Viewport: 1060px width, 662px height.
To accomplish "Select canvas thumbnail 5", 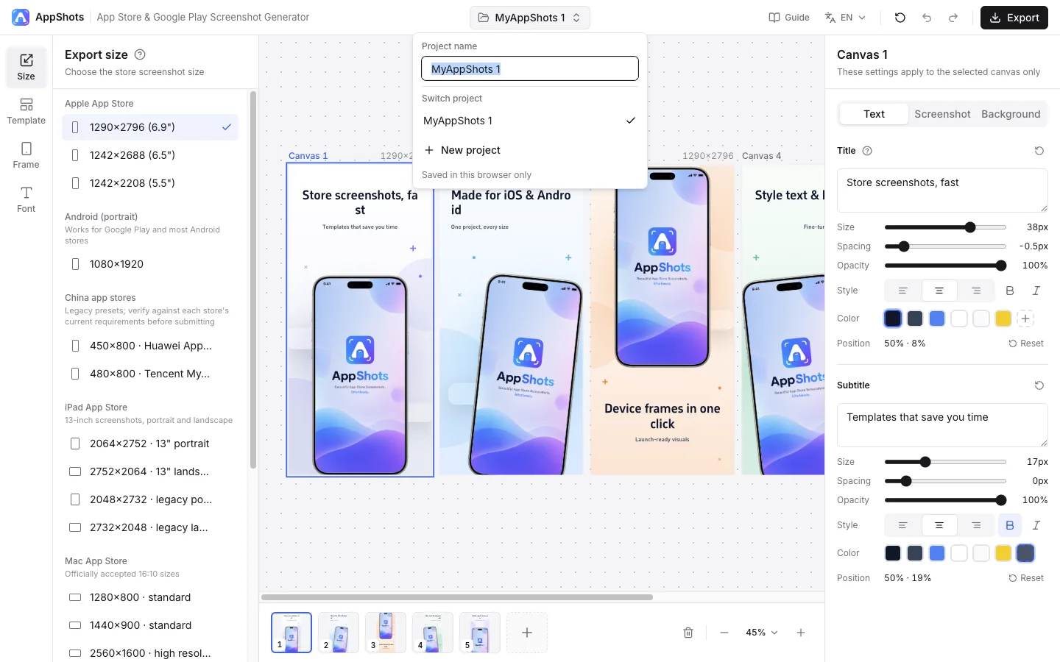I will [480, 633].
